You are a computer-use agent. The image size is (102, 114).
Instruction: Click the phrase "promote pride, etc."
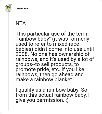click(x=37, y=69)
